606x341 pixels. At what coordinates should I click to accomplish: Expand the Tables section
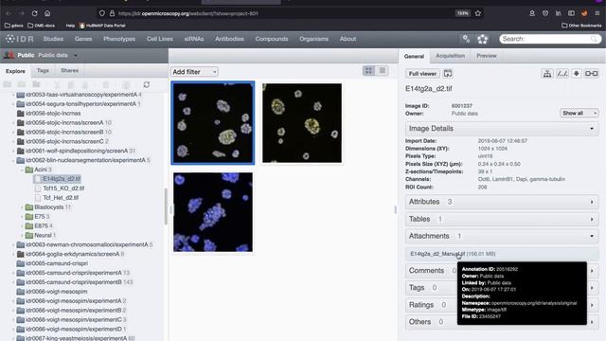[502, 219]
